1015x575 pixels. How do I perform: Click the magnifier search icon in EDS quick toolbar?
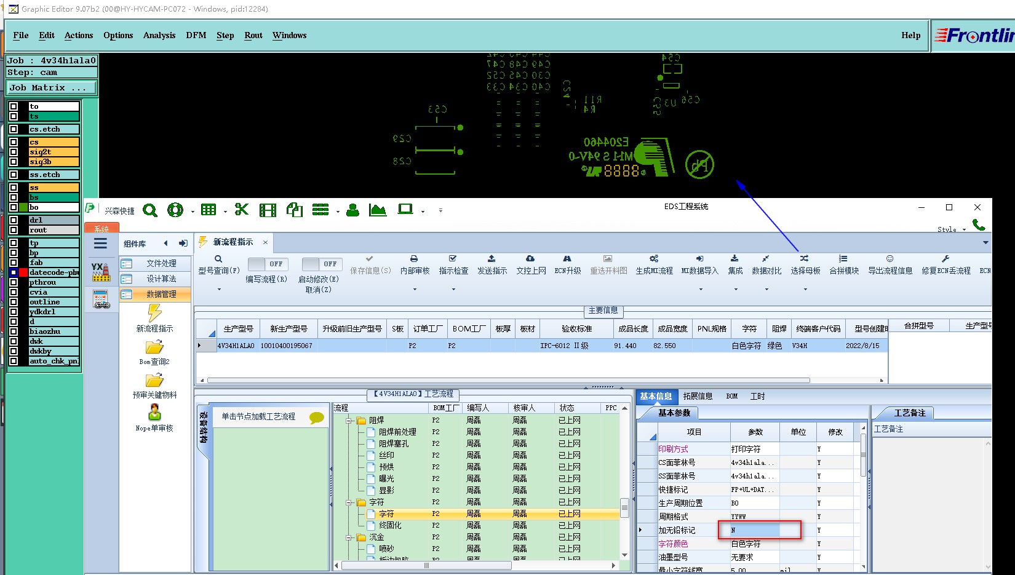click(150, 210)
